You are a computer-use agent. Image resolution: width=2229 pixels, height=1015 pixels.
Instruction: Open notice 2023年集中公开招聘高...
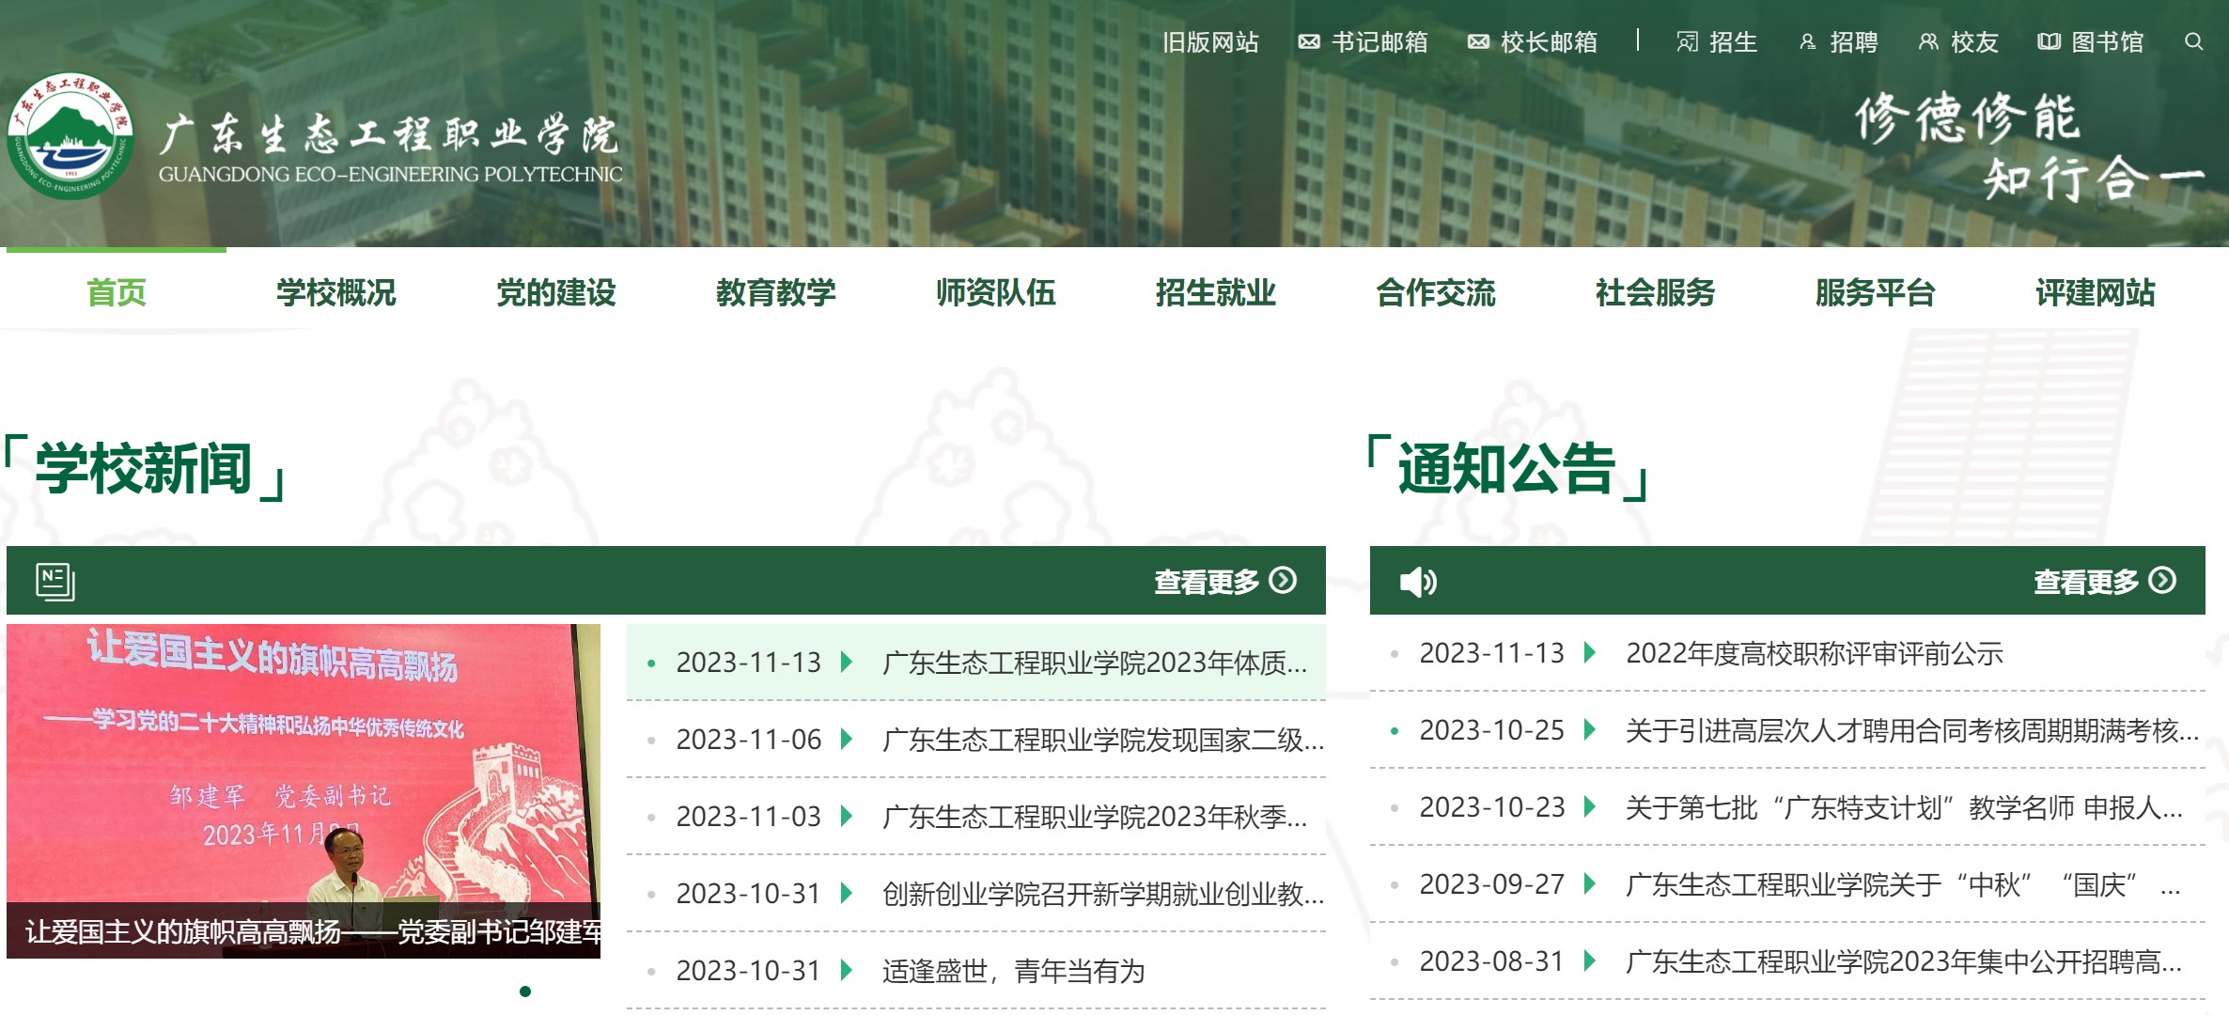point(1904,961)
